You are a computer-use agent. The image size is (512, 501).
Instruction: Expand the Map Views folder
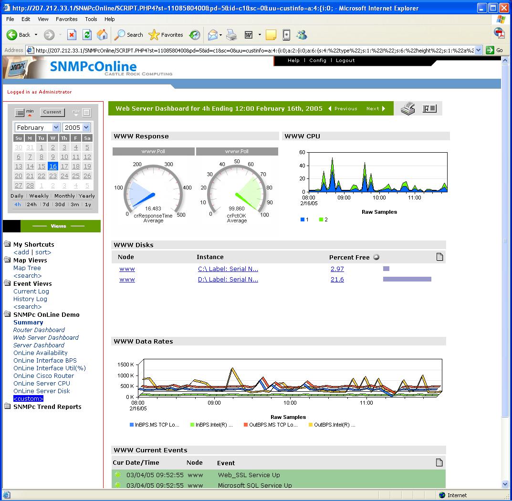8,260
